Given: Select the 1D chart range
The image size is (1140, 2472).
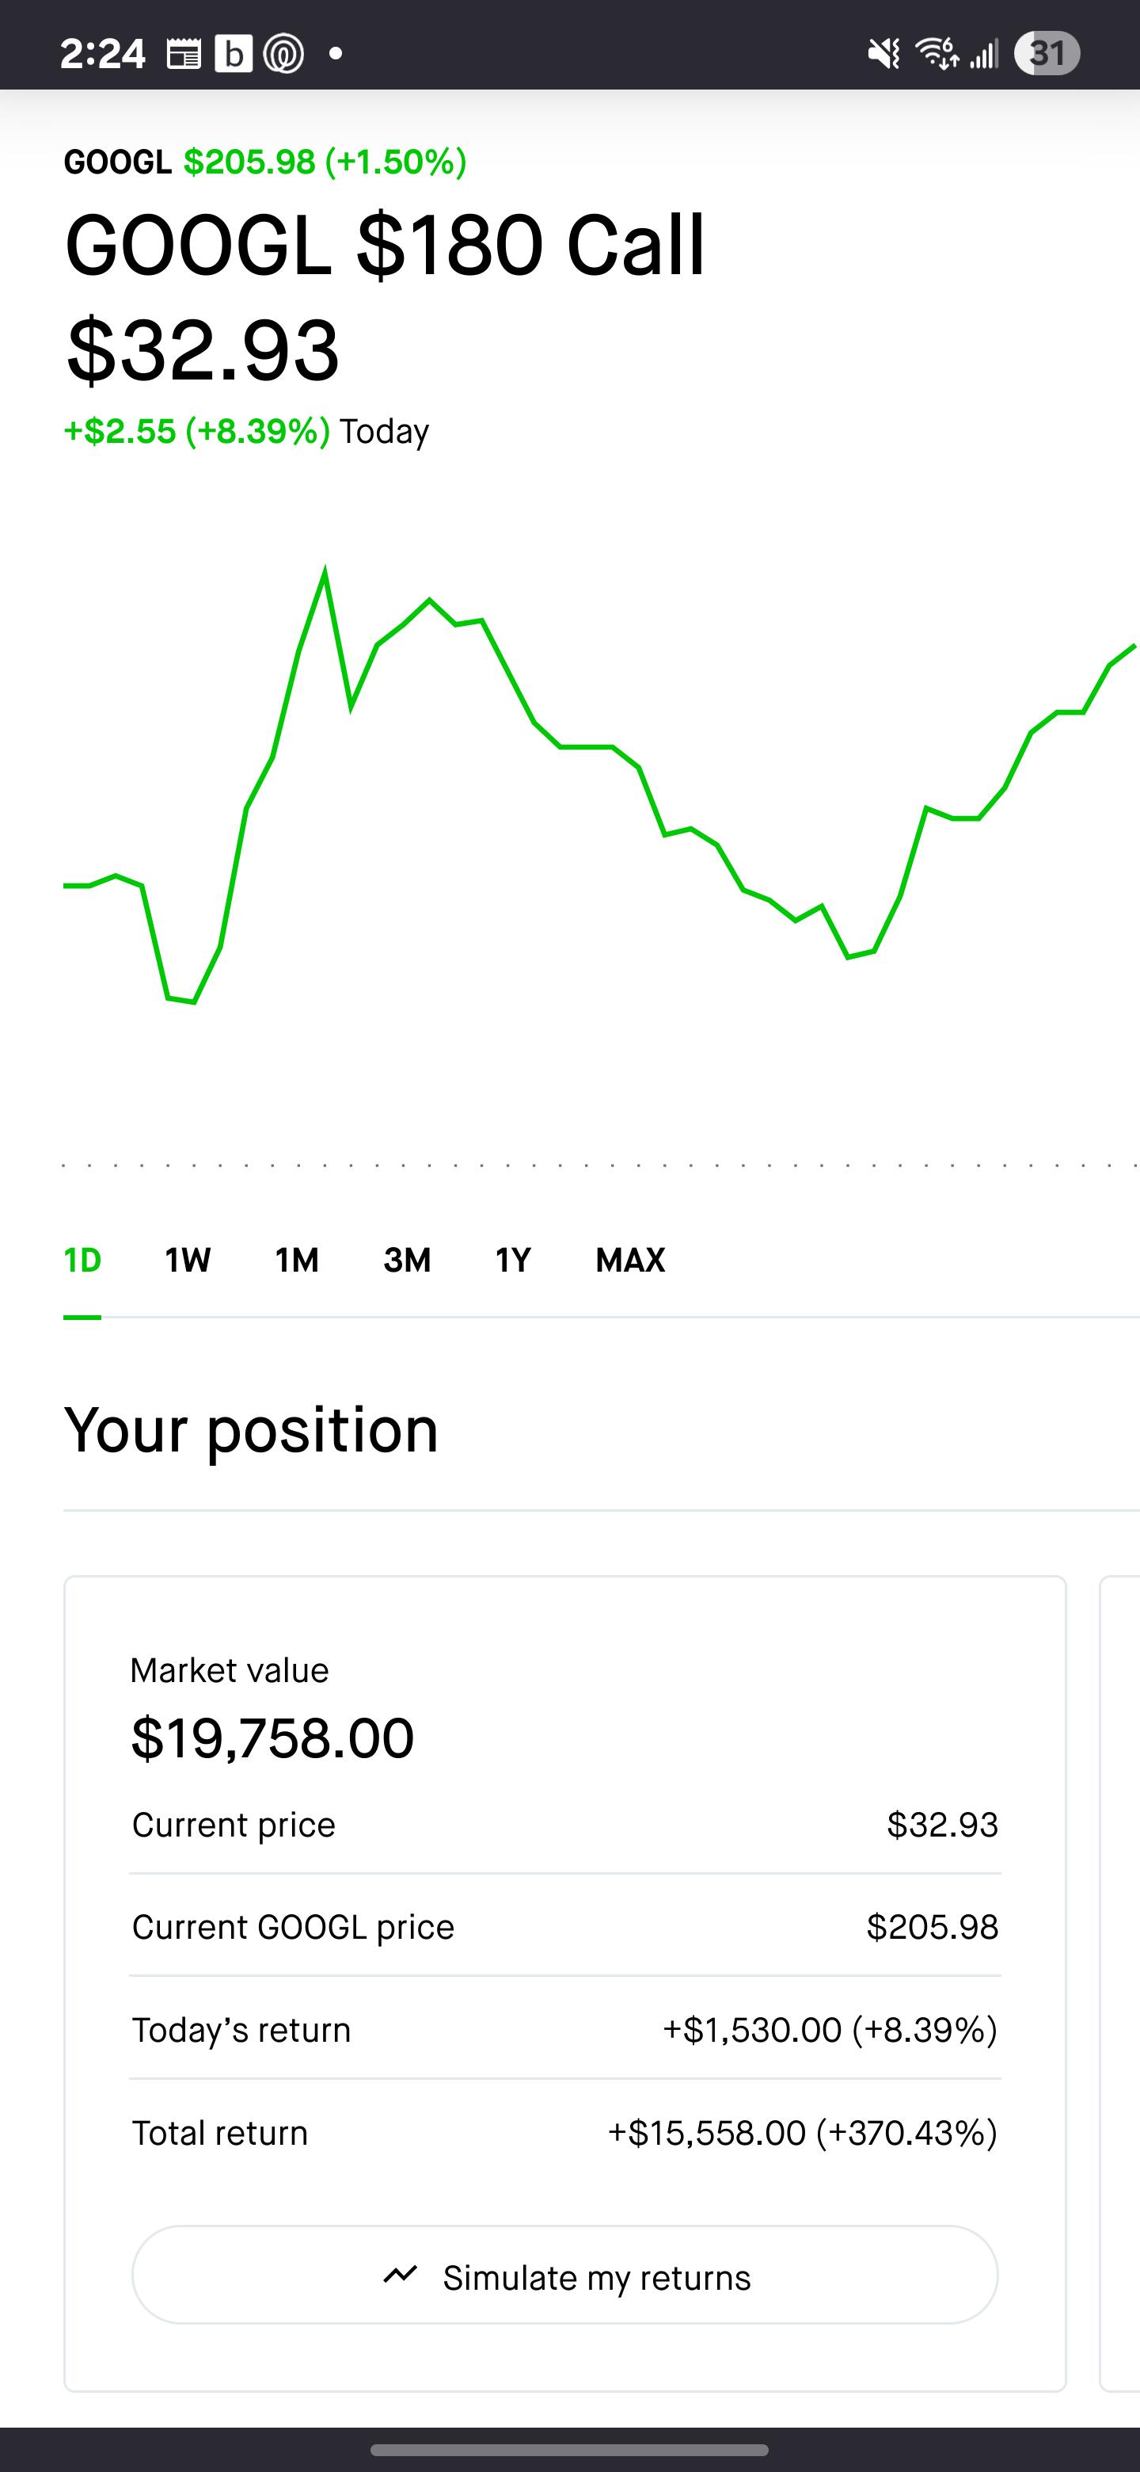Looking at the screenshot, I should pos(82,1260).
